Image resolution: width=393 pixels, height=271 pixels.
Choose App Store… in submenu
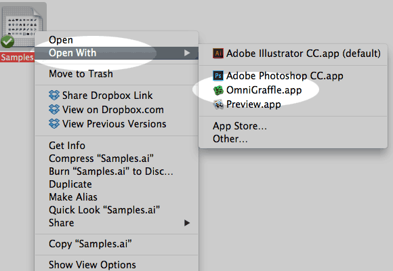(293, 126)
